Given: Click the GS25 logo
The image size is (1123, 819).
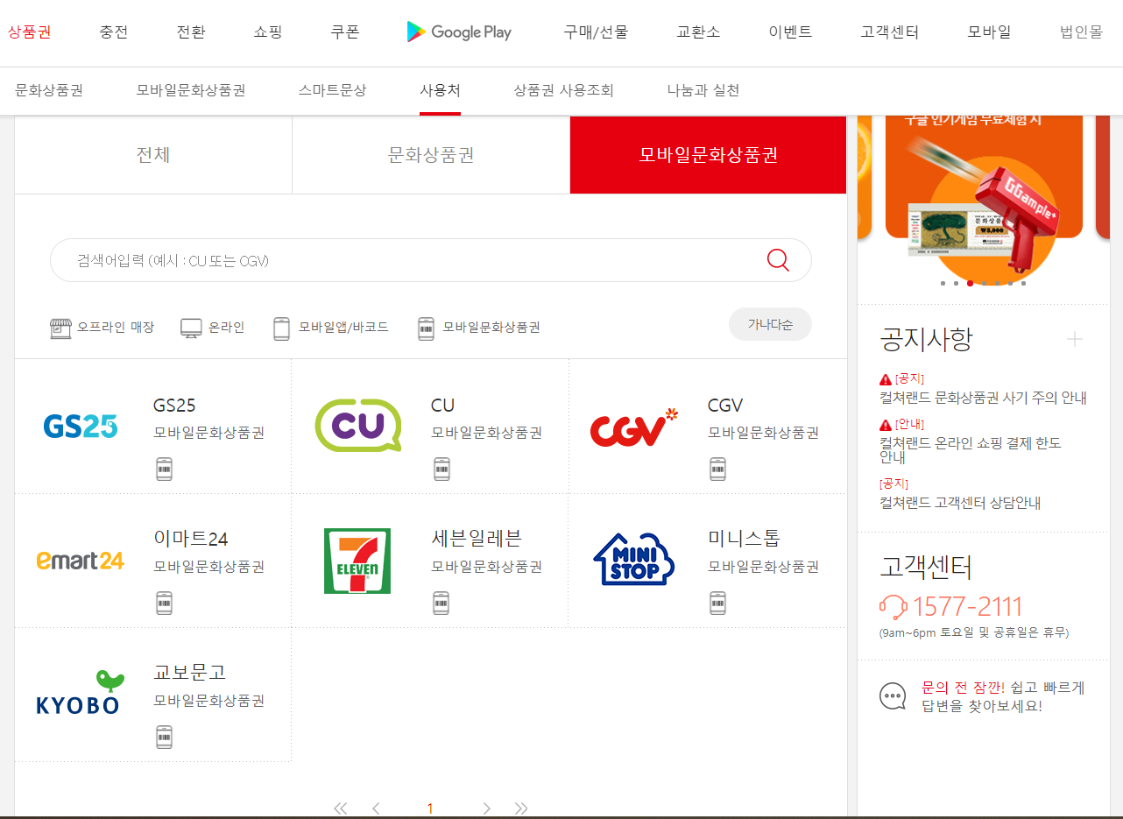Looking at the screenshot, I should point(81,427).
